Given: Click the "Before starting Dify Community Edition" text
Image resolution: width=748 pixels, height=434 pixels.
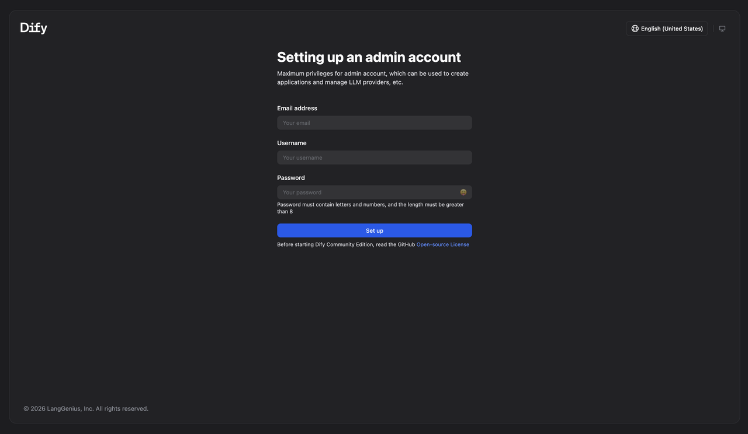Looking at the screenshot, I should pyautogui.click(x=346, y=244).
